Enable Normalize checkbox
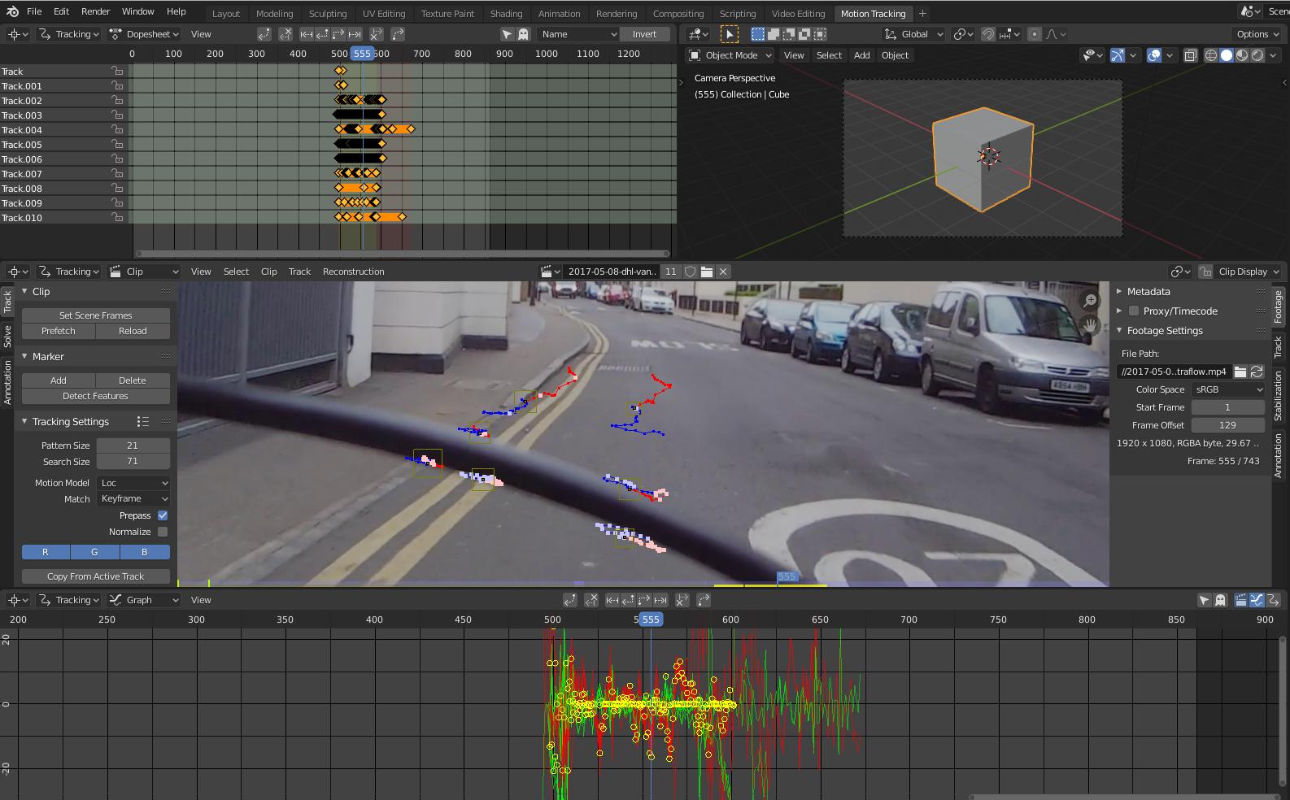1290x800 pixels. [163, 532]
